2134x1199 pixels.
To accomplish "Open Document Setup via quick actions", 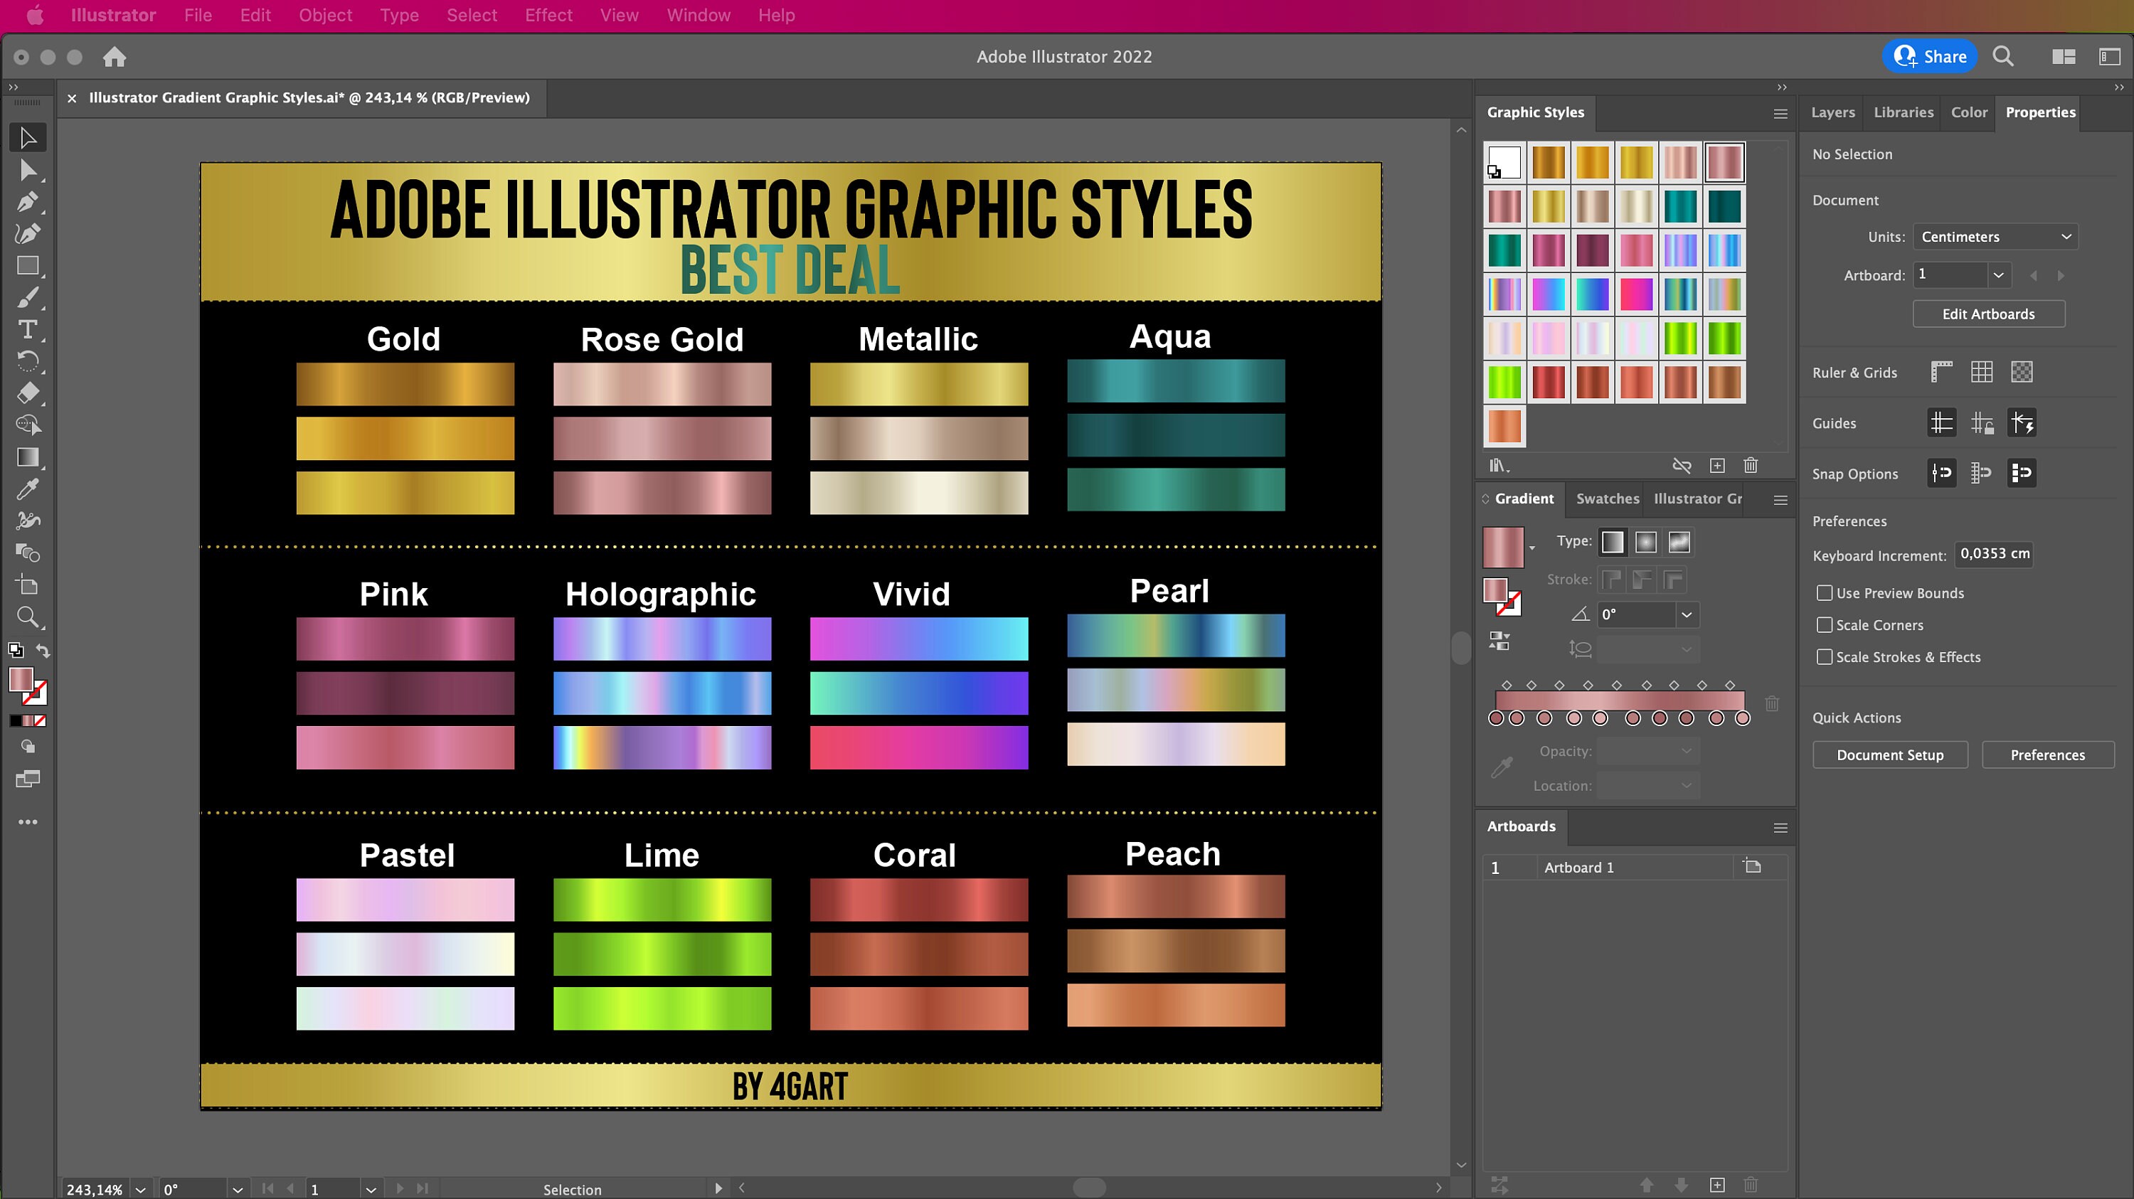I will [1889, 755].
